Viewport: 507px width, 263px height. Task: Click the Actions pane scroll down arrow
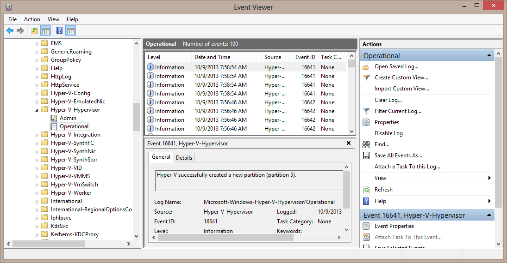click(x=498, y=244)
